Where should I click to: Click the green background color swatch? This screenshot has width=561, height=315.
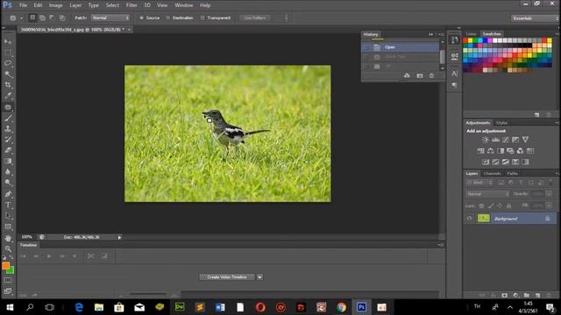click(x=11, y=270)
